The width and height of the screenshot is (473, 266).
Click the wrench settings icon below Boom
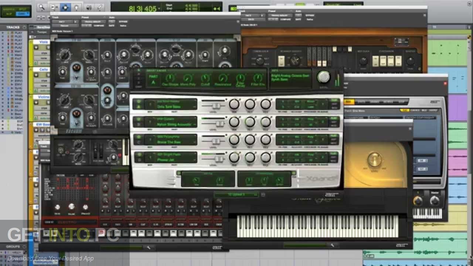tap(149, 247)
